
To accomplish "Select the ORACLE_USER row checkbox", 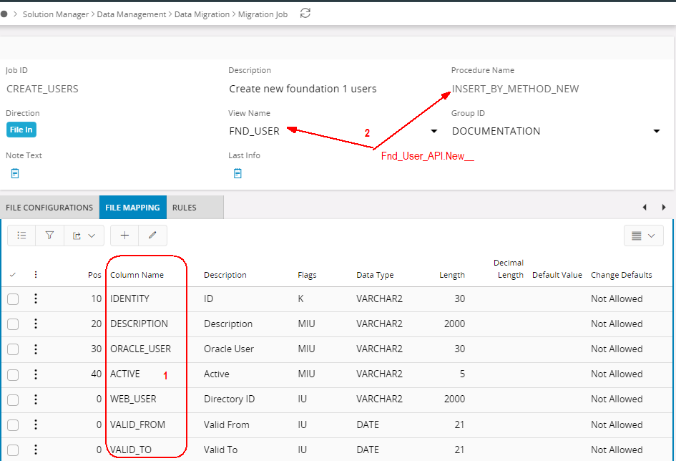I will (x=13, y=349).
